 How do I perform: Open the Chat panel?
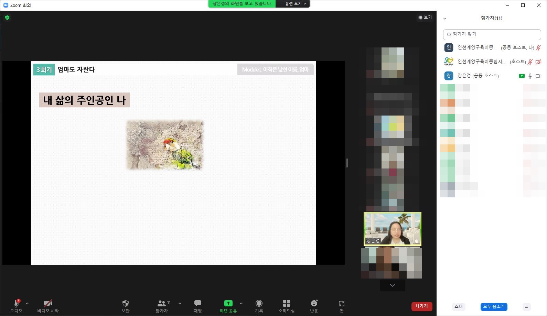(x=197, y=306)
